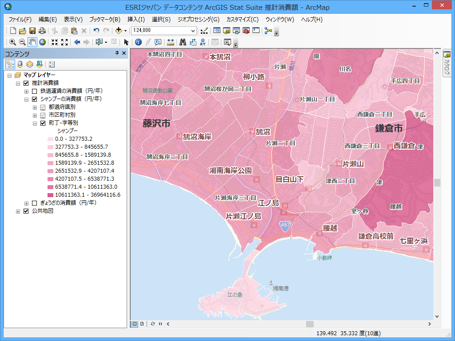Open the ヘルプ(H) menu
This screenshot has height=341, width=455.
pos(311,20)
